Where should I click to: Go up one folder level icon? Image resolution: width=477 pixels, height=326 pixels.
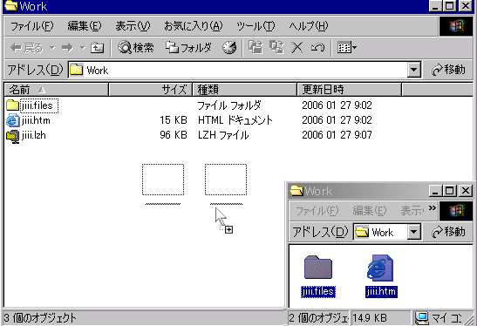(x=98, y=48)
